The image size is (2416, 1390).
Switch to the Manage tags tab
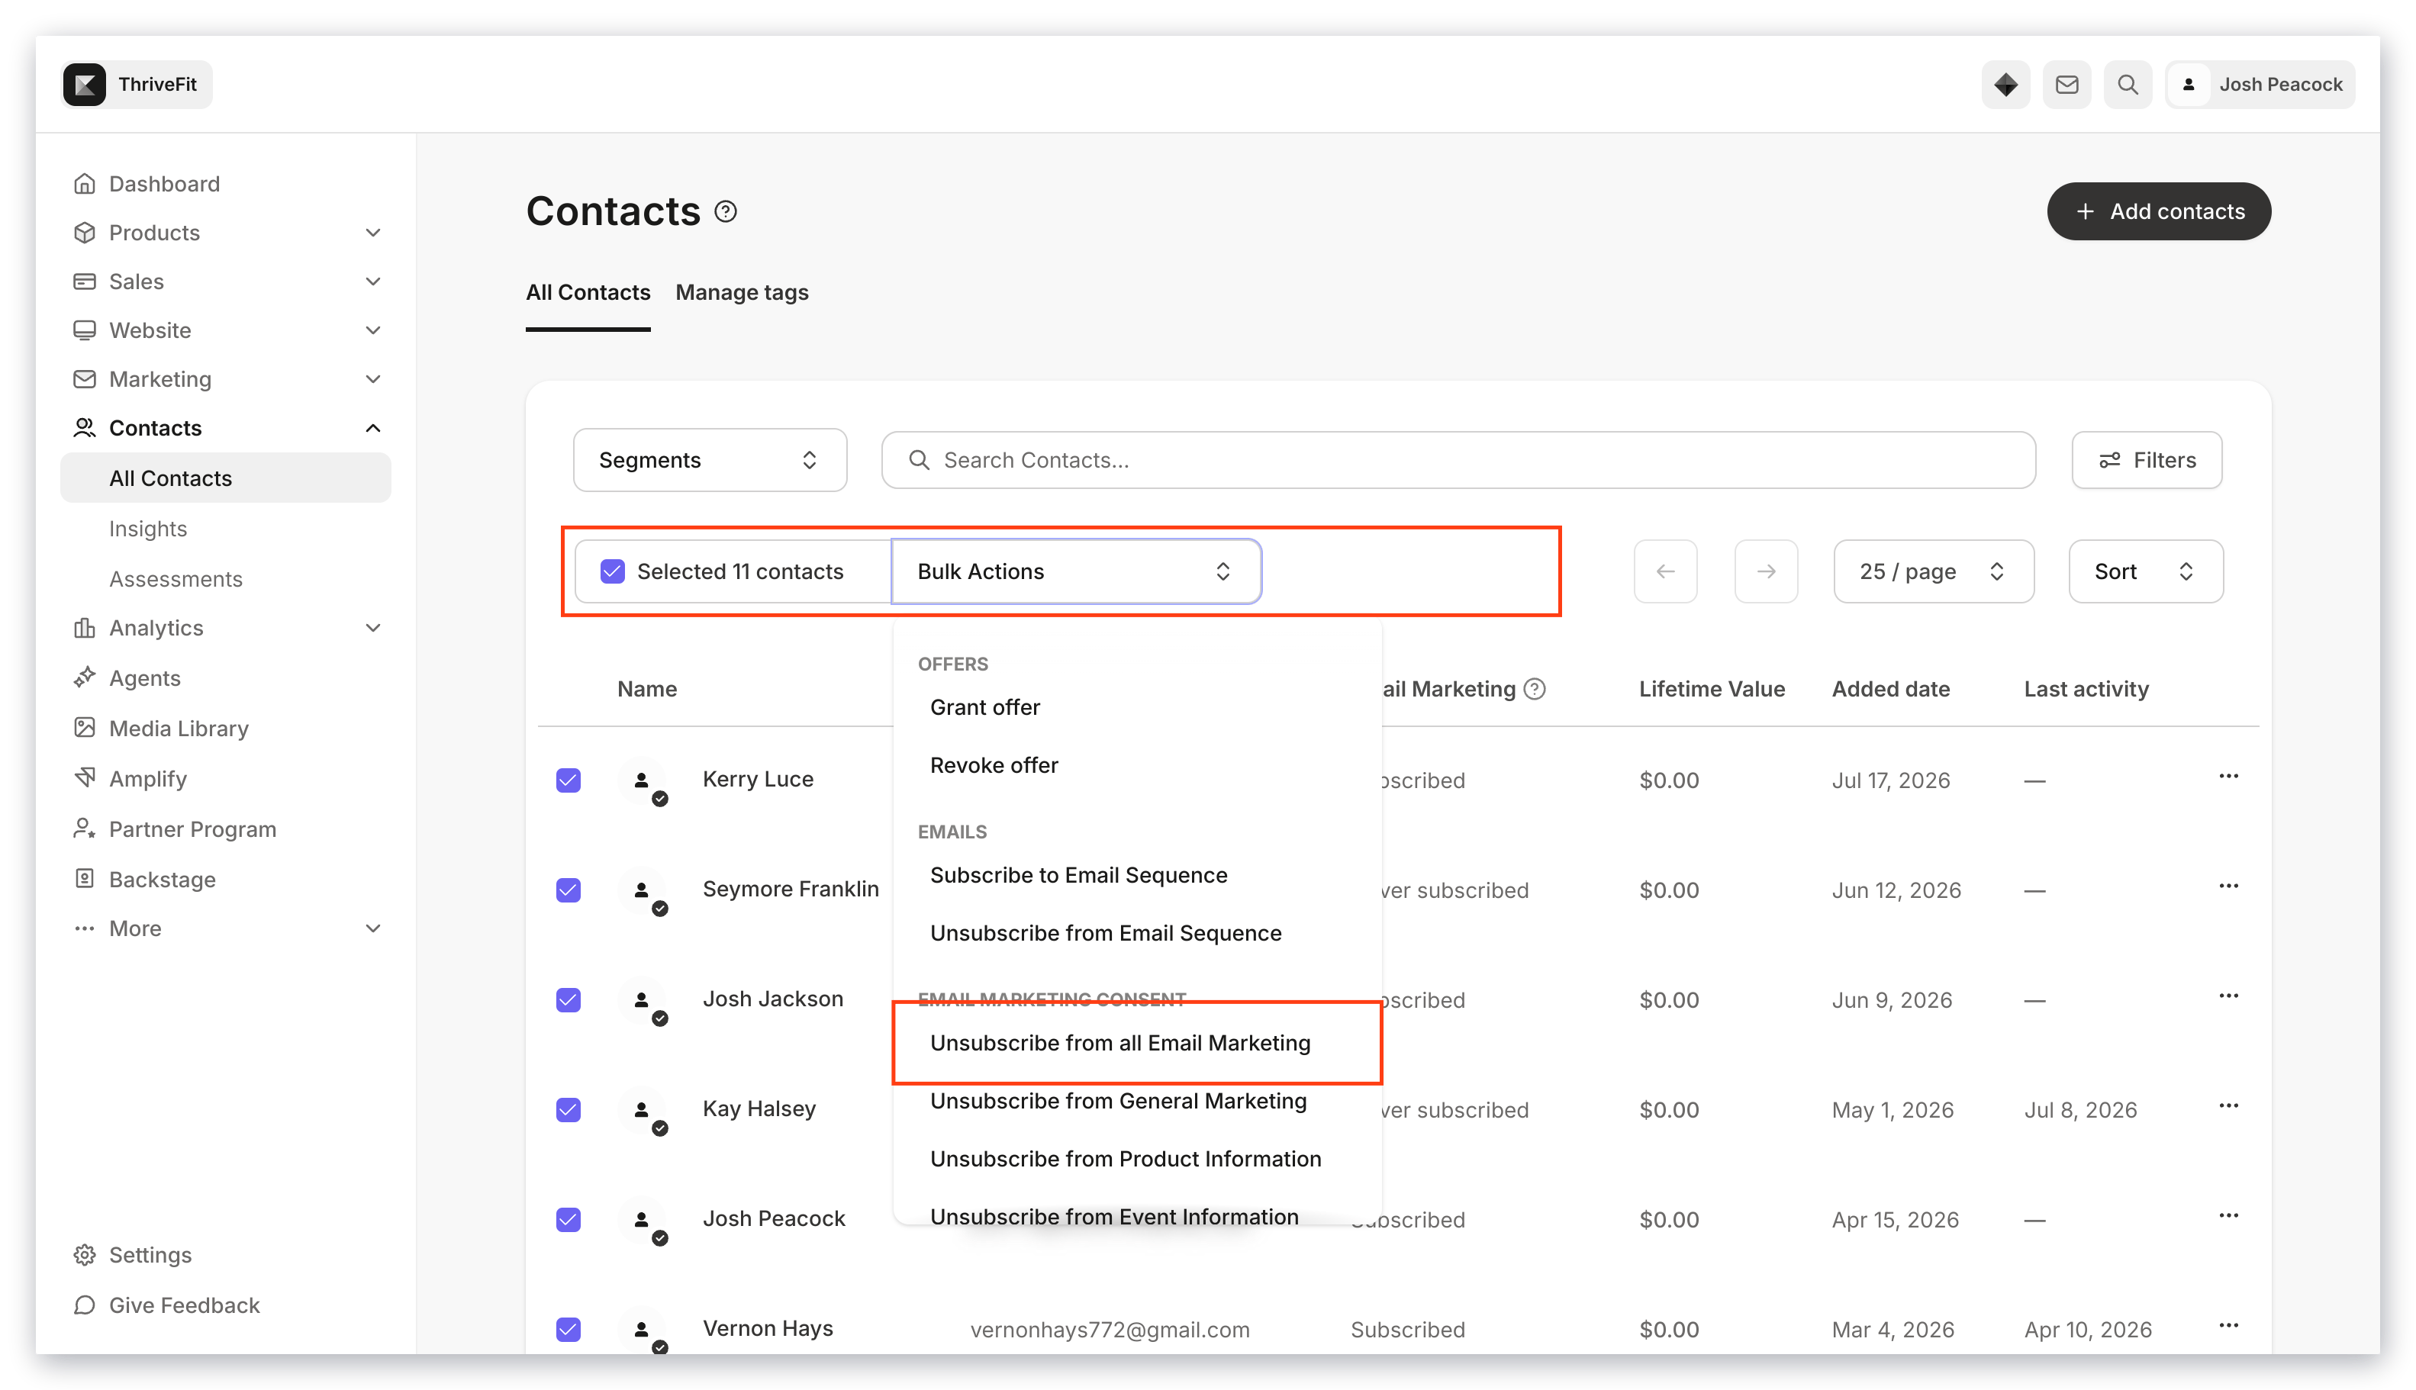click(x=741, y=292)
